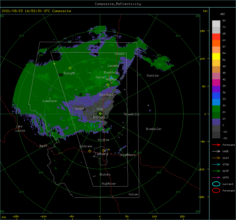Click the white plus marker north of Drumheller
Viewport: 236px width, 220px height.
148,105
